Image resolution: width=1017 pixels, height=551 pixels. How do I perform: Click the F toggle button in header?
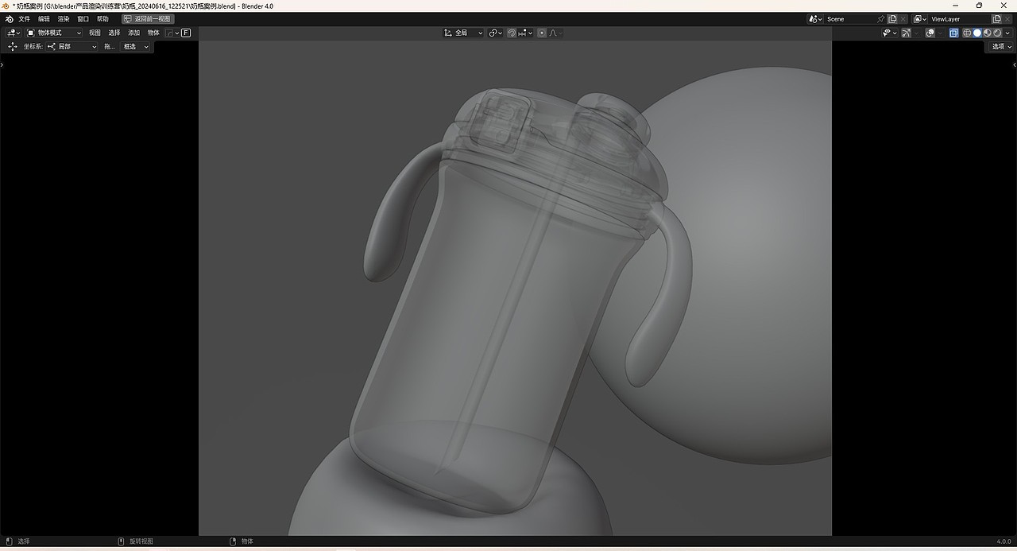pos(186,33)
